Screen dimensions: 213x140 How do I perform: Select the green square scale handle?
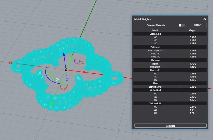51,103
